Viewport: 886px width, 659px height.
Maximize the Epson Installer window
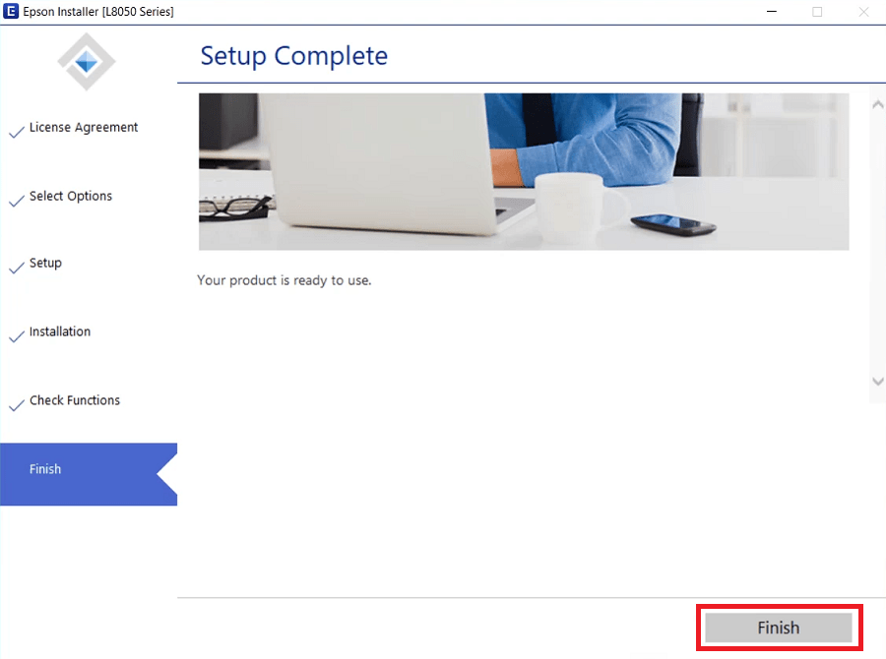tap(817, 11)
